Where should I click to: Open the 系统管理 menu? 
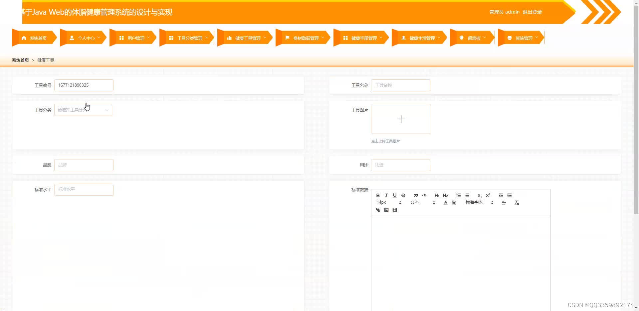coord(521,38)
